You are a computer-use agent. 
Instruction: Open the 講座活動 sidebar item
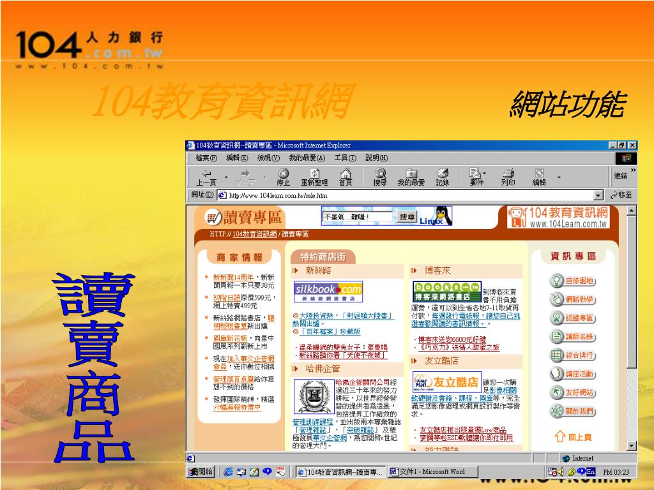point(572,374)
